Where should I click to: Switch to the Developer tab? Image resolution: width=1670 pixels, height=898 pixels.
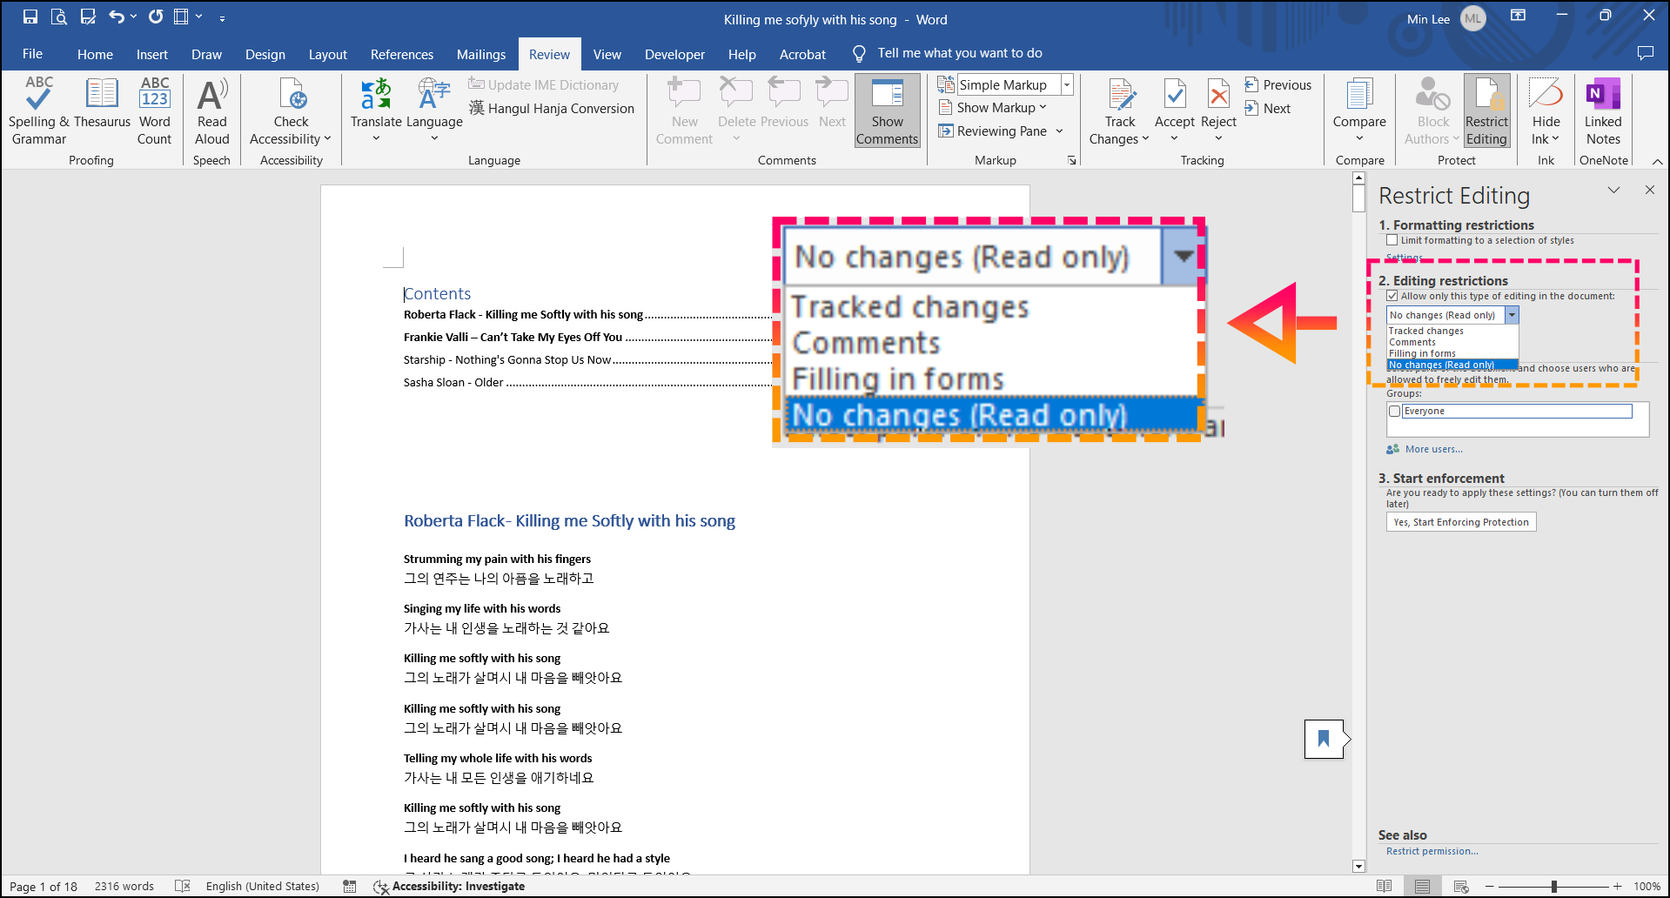tap(674, 54)
